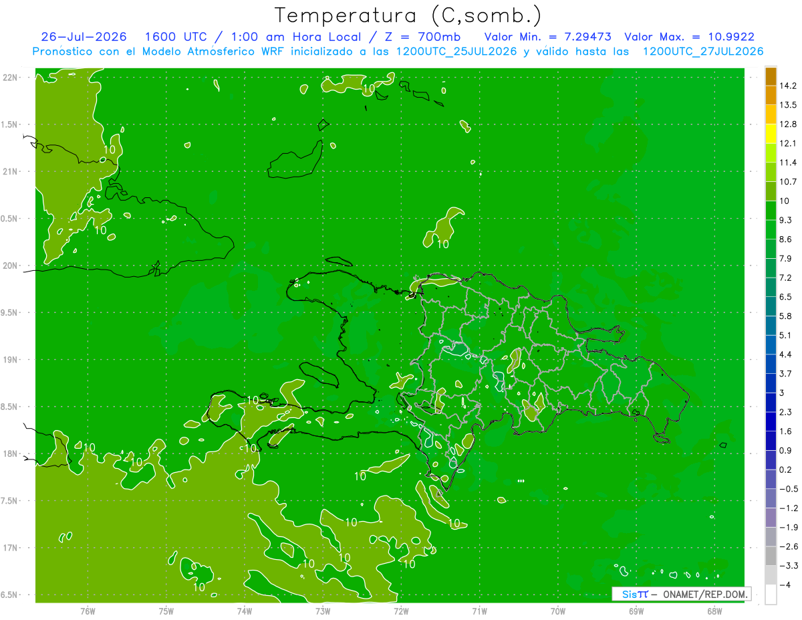This screenshot has width=802, height=620.
Task: Click the "10.7" color bar value
Action: point(789,181)
